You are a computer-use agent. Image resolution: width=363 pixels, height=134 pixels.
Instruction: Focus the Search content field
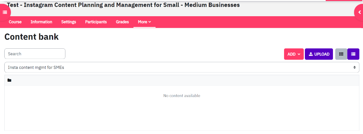pyautogui.click(x=35, y=54)
